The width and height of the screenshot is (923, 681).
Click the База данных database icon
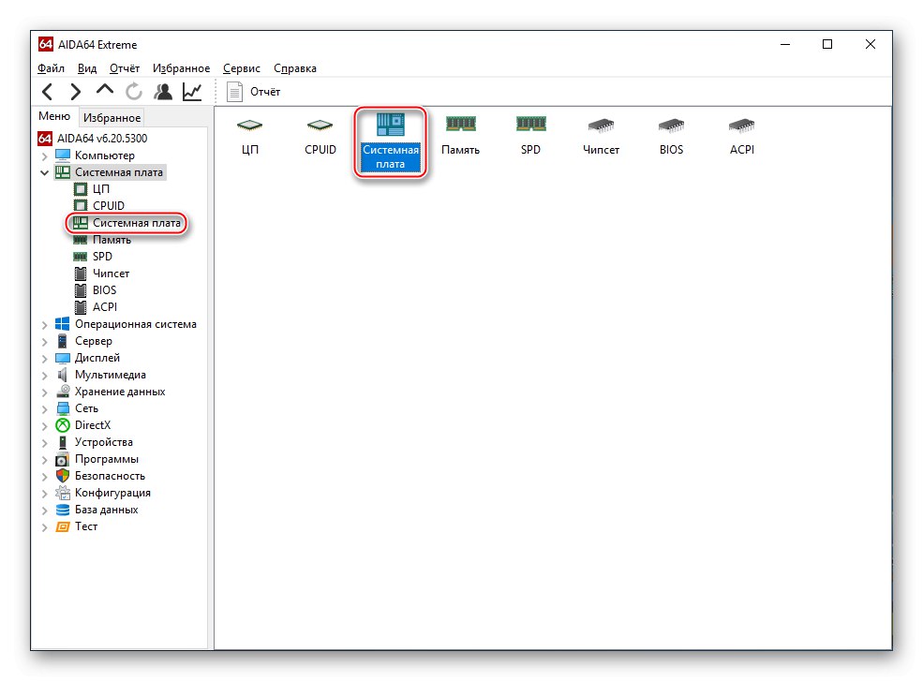coord(63,510)
